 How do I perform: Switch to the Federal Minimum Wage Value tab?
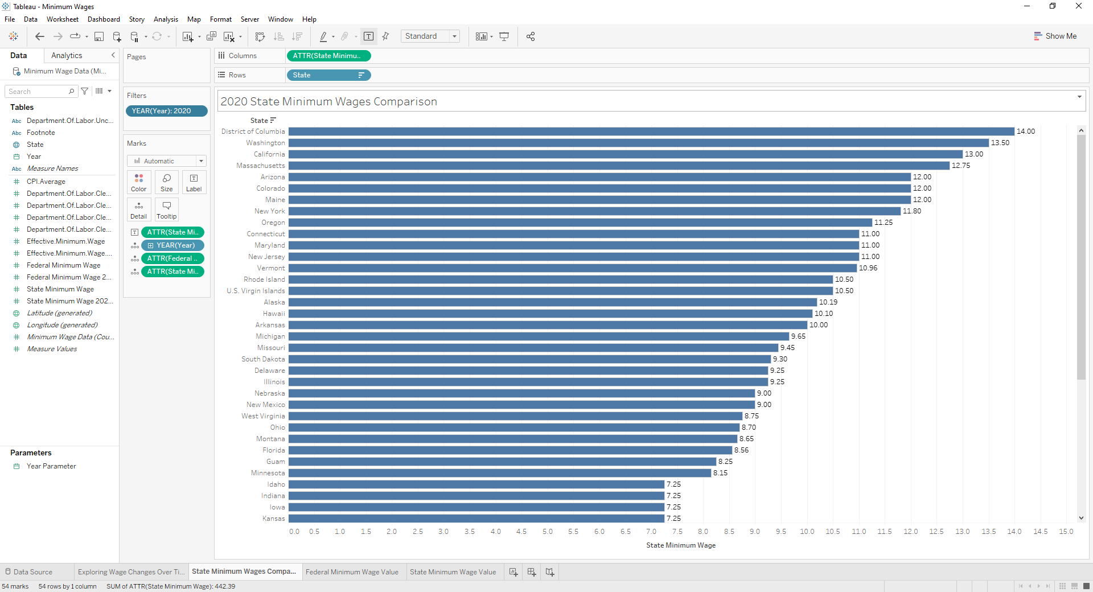352,572
